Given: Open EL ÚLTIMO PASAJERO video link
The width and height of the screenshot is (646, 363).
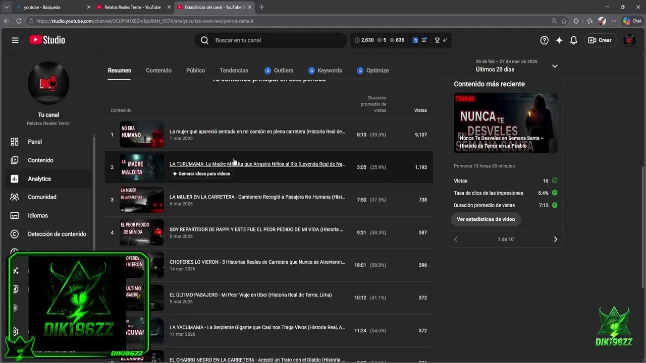Looking at the screenshot, I should [x=251, y=295].
